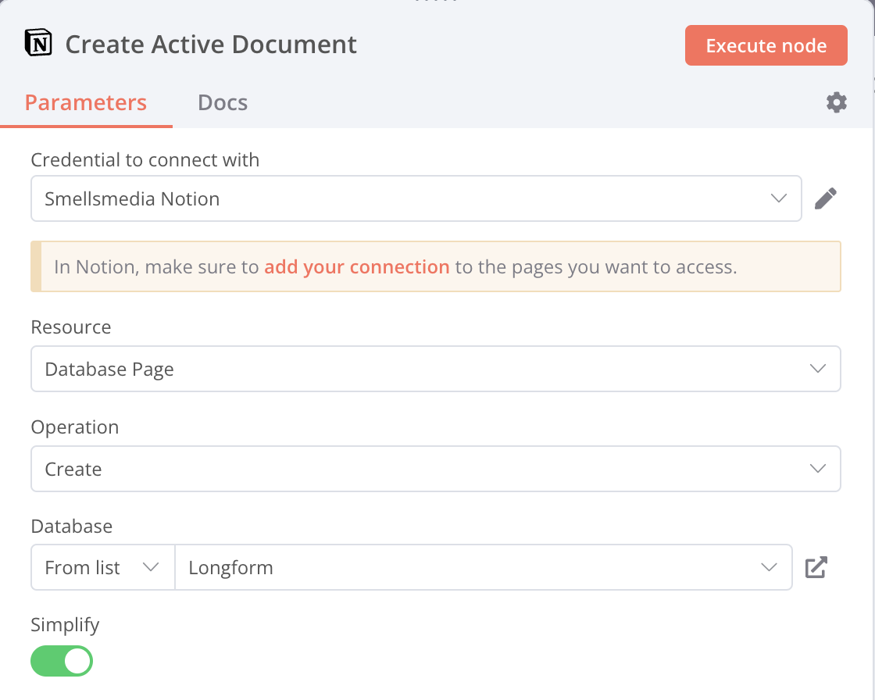Click the Notion logo icon
875x700 pixels.
point(38,44)
